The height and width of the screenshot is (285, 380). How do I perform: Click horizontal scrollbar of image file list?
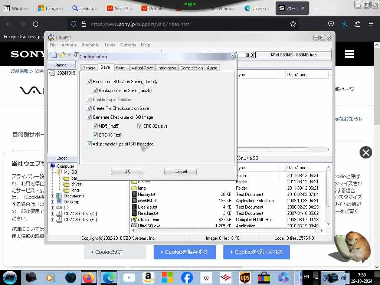273,149
